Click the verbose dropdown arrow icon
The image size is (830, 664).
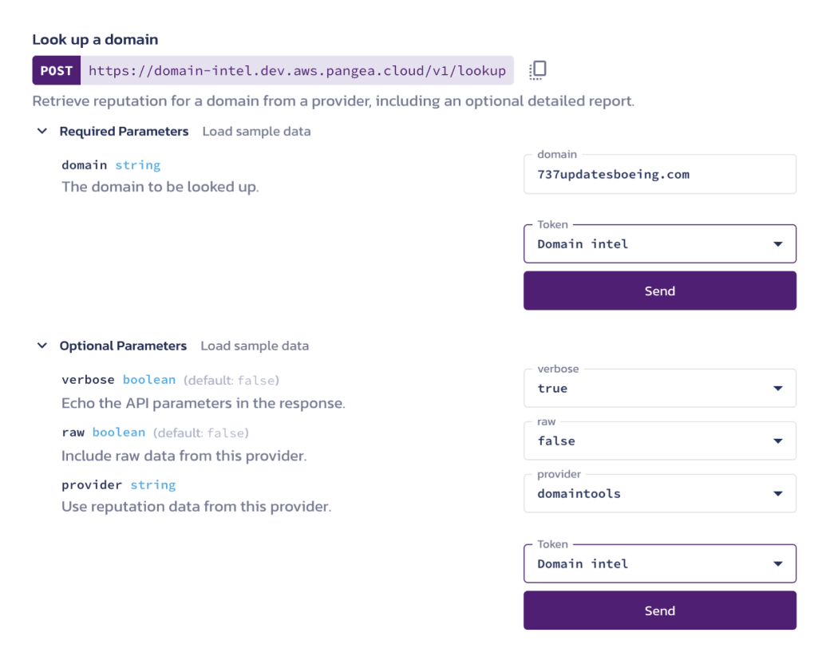(x=778, y=389)
